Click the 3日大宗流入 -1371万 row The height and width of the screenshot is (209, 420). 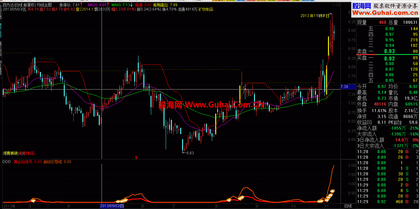point(387,146)
